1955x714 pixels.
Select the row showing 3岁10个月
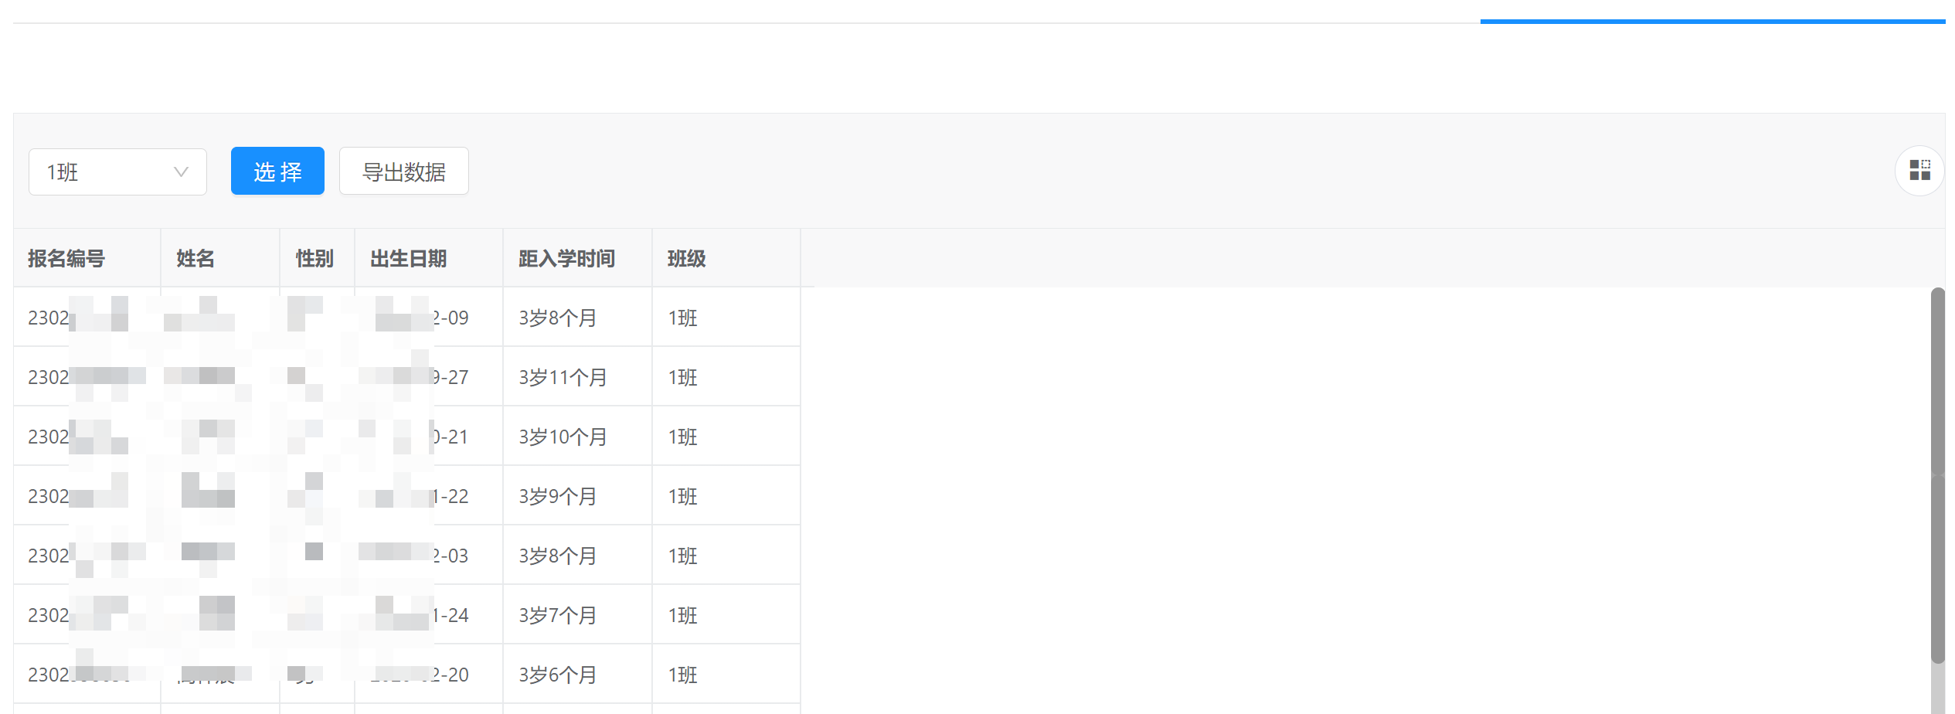(407, 436)
